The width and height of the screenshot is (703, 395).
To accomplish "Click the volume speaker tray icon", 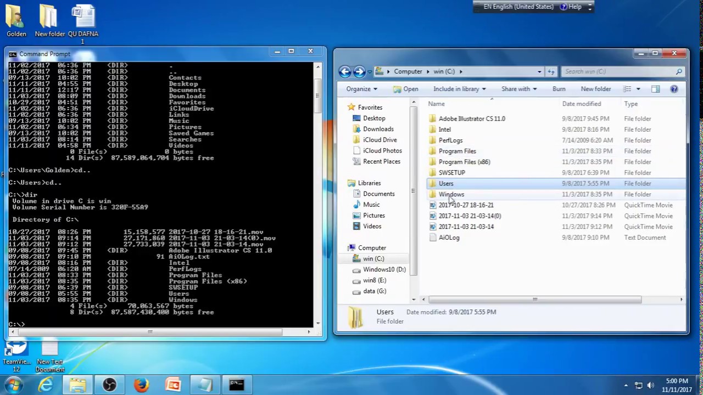I will (x=651, y=385).
